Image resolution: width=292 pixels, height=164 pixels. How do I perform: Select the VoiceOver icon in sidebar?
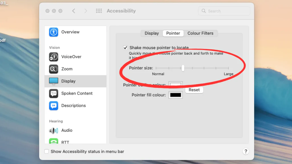[53, 57]
